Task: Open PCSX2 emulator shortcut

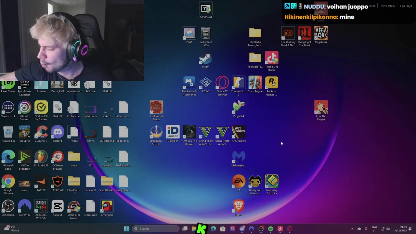Action: [x=206, y=84]
